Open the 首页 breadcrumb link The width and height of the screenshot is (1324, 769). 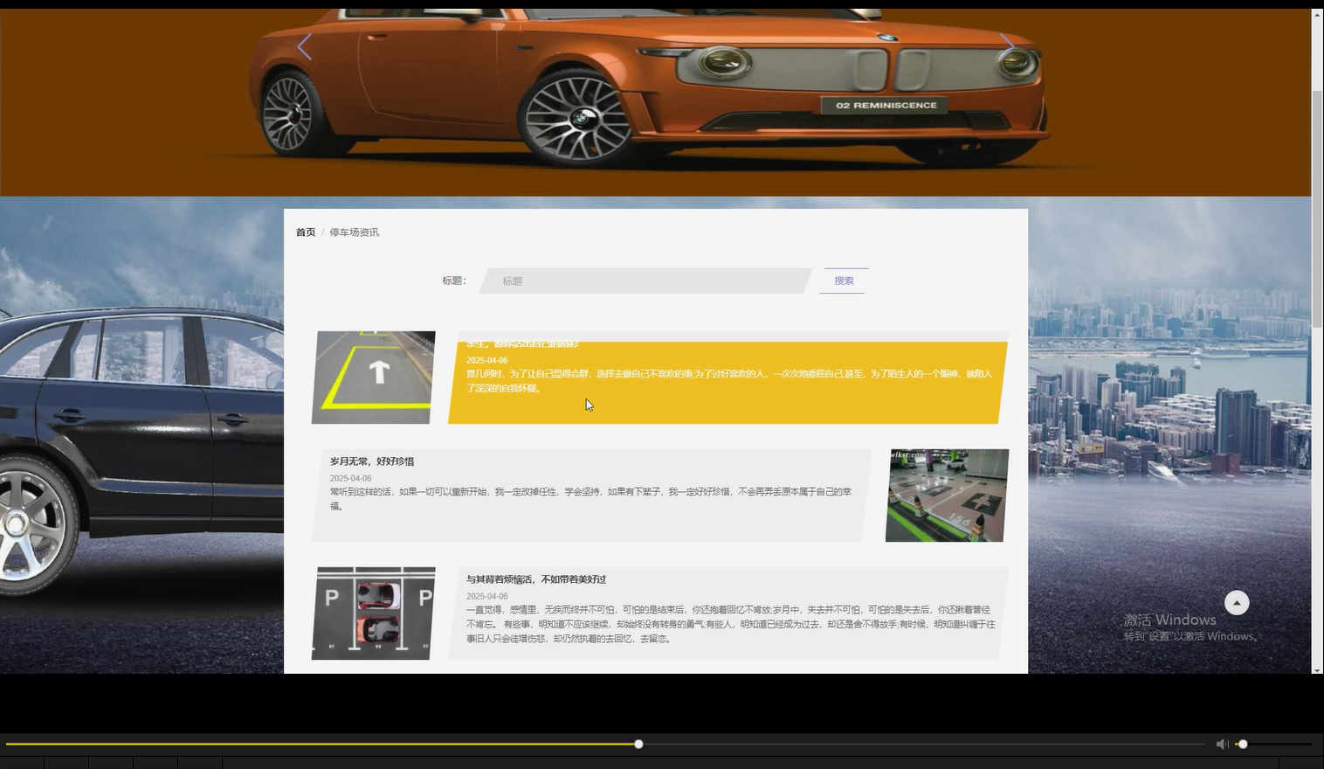pos(306,232)
